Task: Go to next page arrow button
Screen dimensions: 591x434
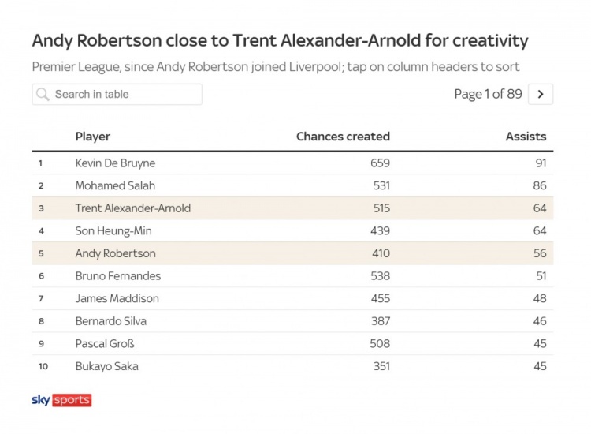Action: click(541, 94)
